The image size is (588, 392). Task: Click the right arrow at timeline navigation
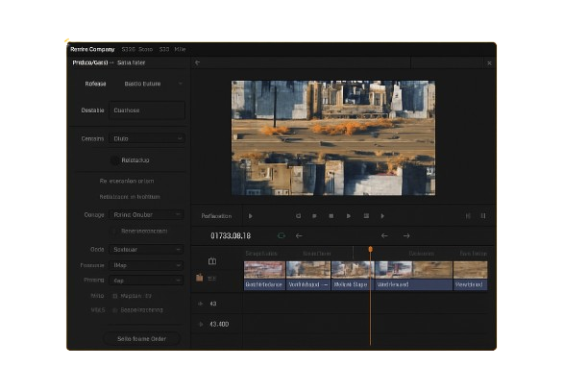tap(406, 235)
